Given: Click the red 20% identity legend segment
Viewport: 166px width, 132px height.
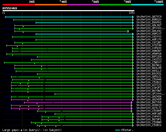Looking at the screenshot, I should pyautogui.click(x=19, y=5).
